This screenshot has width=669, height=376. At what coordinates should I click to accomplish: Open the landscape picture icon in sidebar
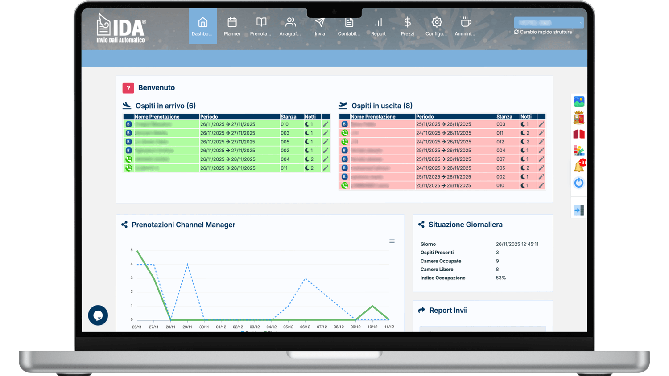click(579, 102)
